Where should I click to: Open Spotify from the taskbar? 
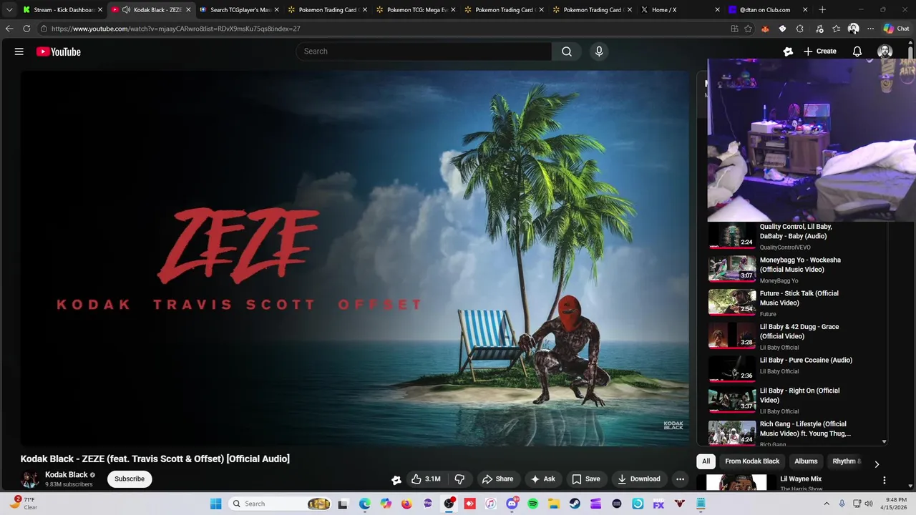(x=532, y=504)
